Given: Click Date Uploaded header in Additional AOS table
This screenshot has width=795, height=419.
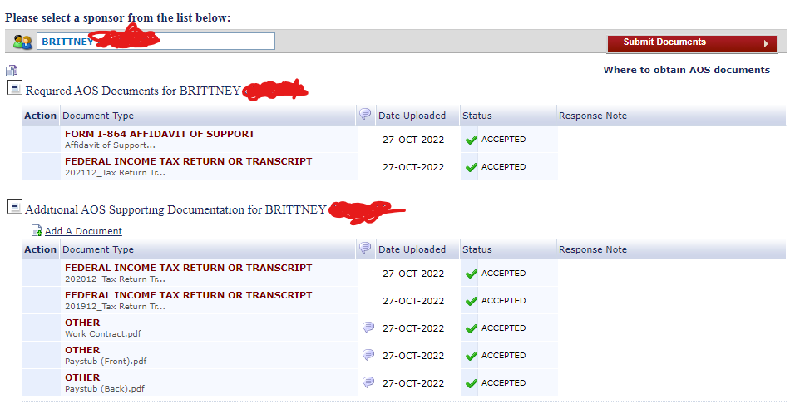Looking at the screenshot, I should pyautogui.click(x=412, y=249).
